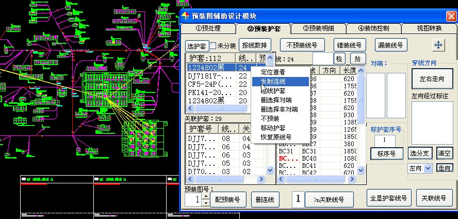Screen dimensions: 458x219
Task: Select 移动护套 in the context menu
Action: (x=273, y=128)
